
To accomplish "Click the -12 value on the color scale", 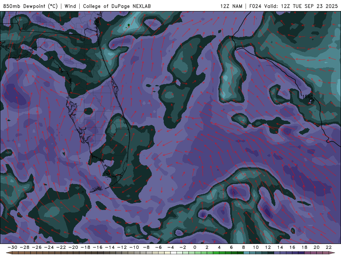I will [122, 247].
